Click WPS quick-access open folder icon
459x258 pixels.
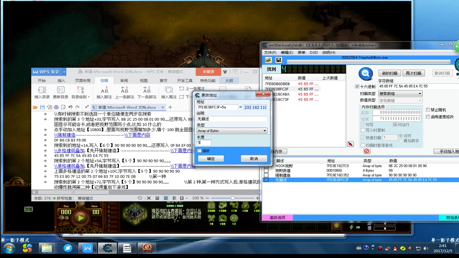click(x=35, y=107)
